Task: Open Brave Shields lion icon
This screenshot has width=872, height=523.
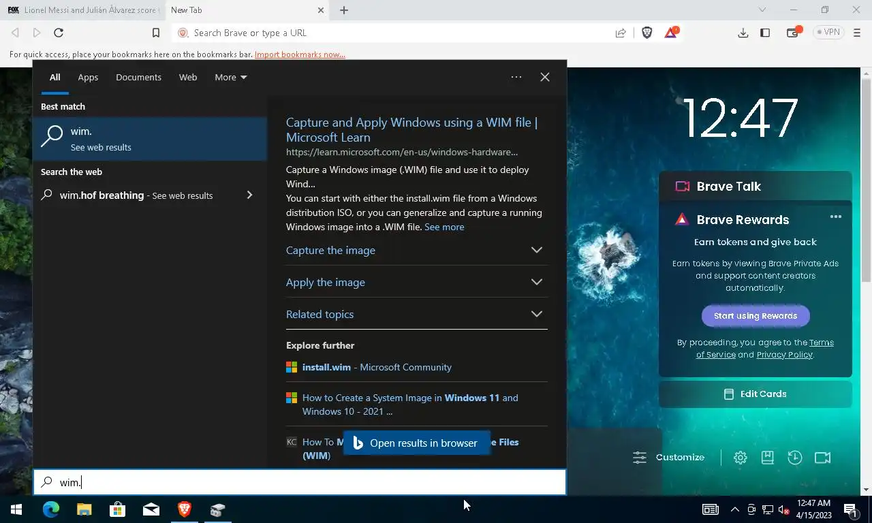Action: (x=647, y=33)
